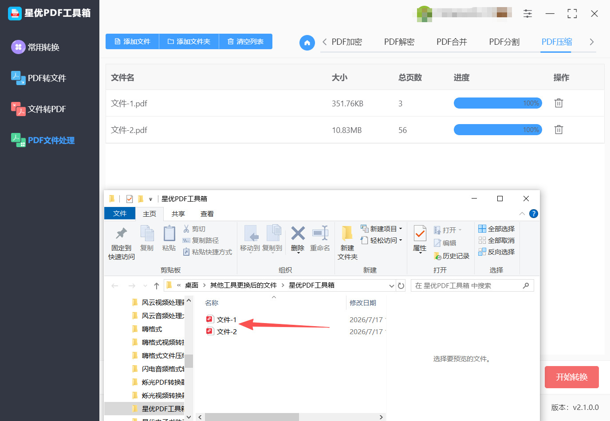
Task: Open the 文件 tab in Explorer
Action: [x=120, y=214]
